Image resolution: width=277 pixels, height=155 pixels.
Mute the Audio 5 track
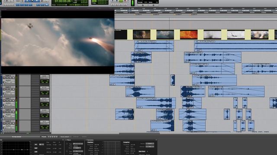[x=13, y=78]
